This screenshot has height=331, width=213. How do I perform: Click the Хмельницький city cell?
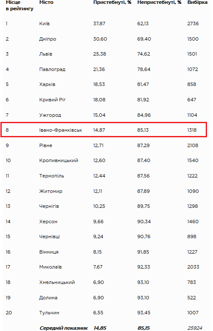coord(57,282)
